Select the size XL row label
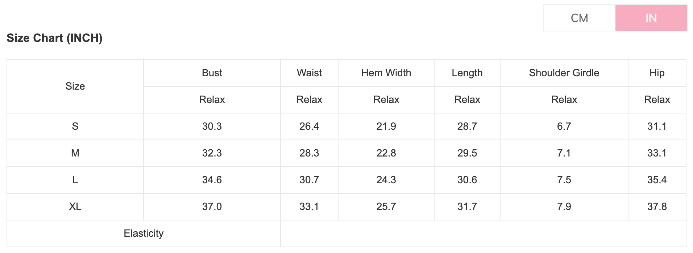This screenshot has width=693, height=253. pyautogui.click(x=75, y=207)
